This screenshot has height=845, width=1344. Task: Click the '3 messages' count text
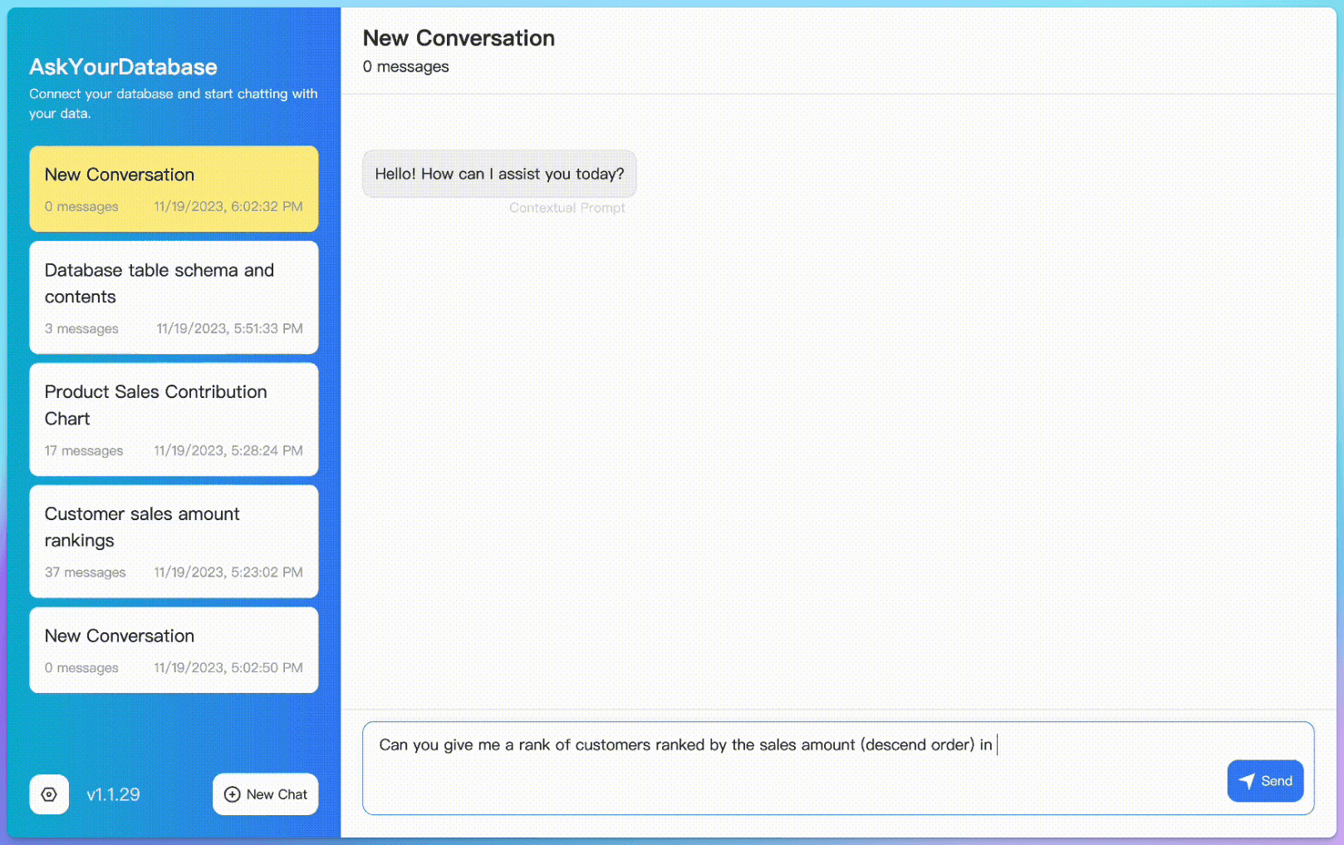pyautogui.click(x=81, y=329)
